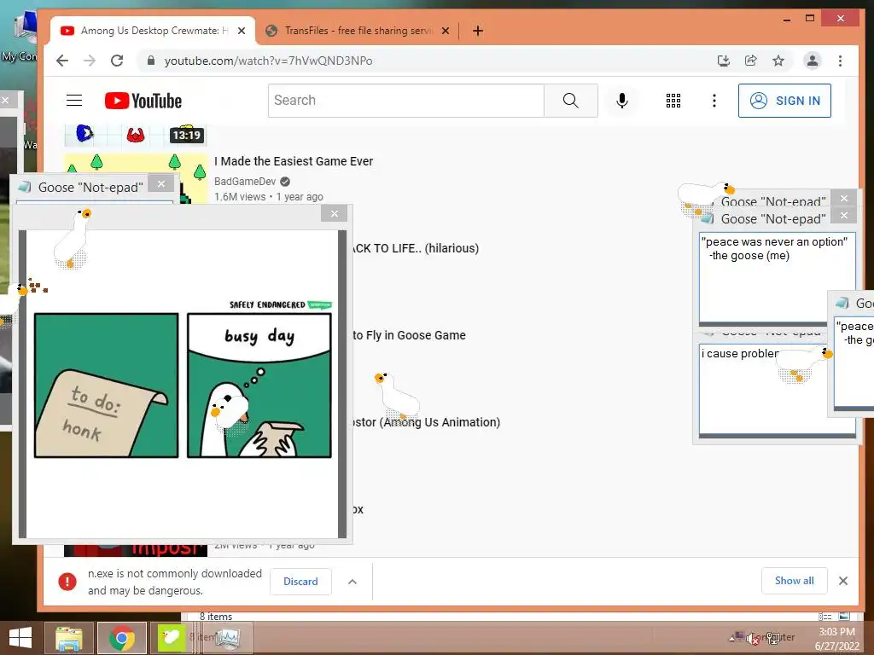Click the Goose Not-epad title icon above the peace note
Image resolution: width=874 pixels, height=655 pixels.
coord(708,218)
